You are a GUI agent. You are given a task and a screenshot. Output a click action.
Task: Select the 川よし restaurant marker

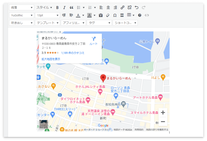(163, 77)
